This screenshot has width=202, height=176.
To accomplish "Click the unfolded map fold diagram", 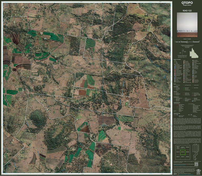I will pyautogui.click(x=196, y=148).
